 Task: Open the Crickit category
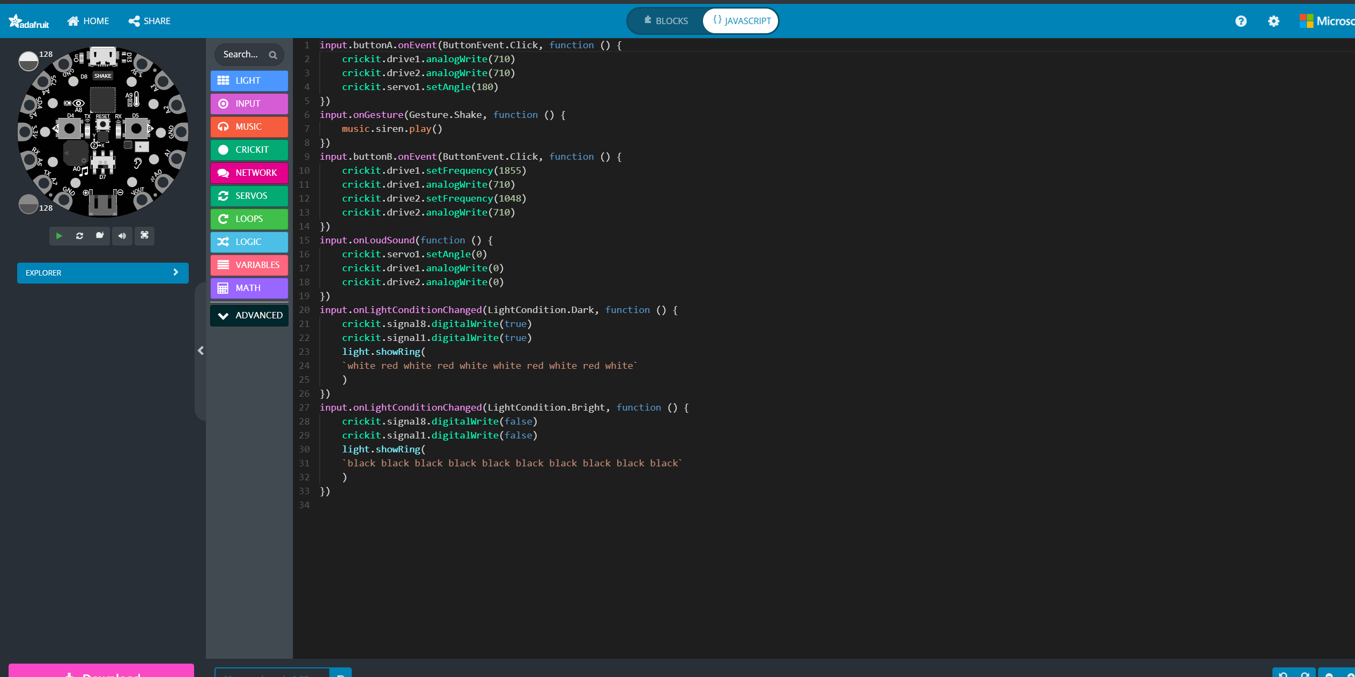click(249, 150)
